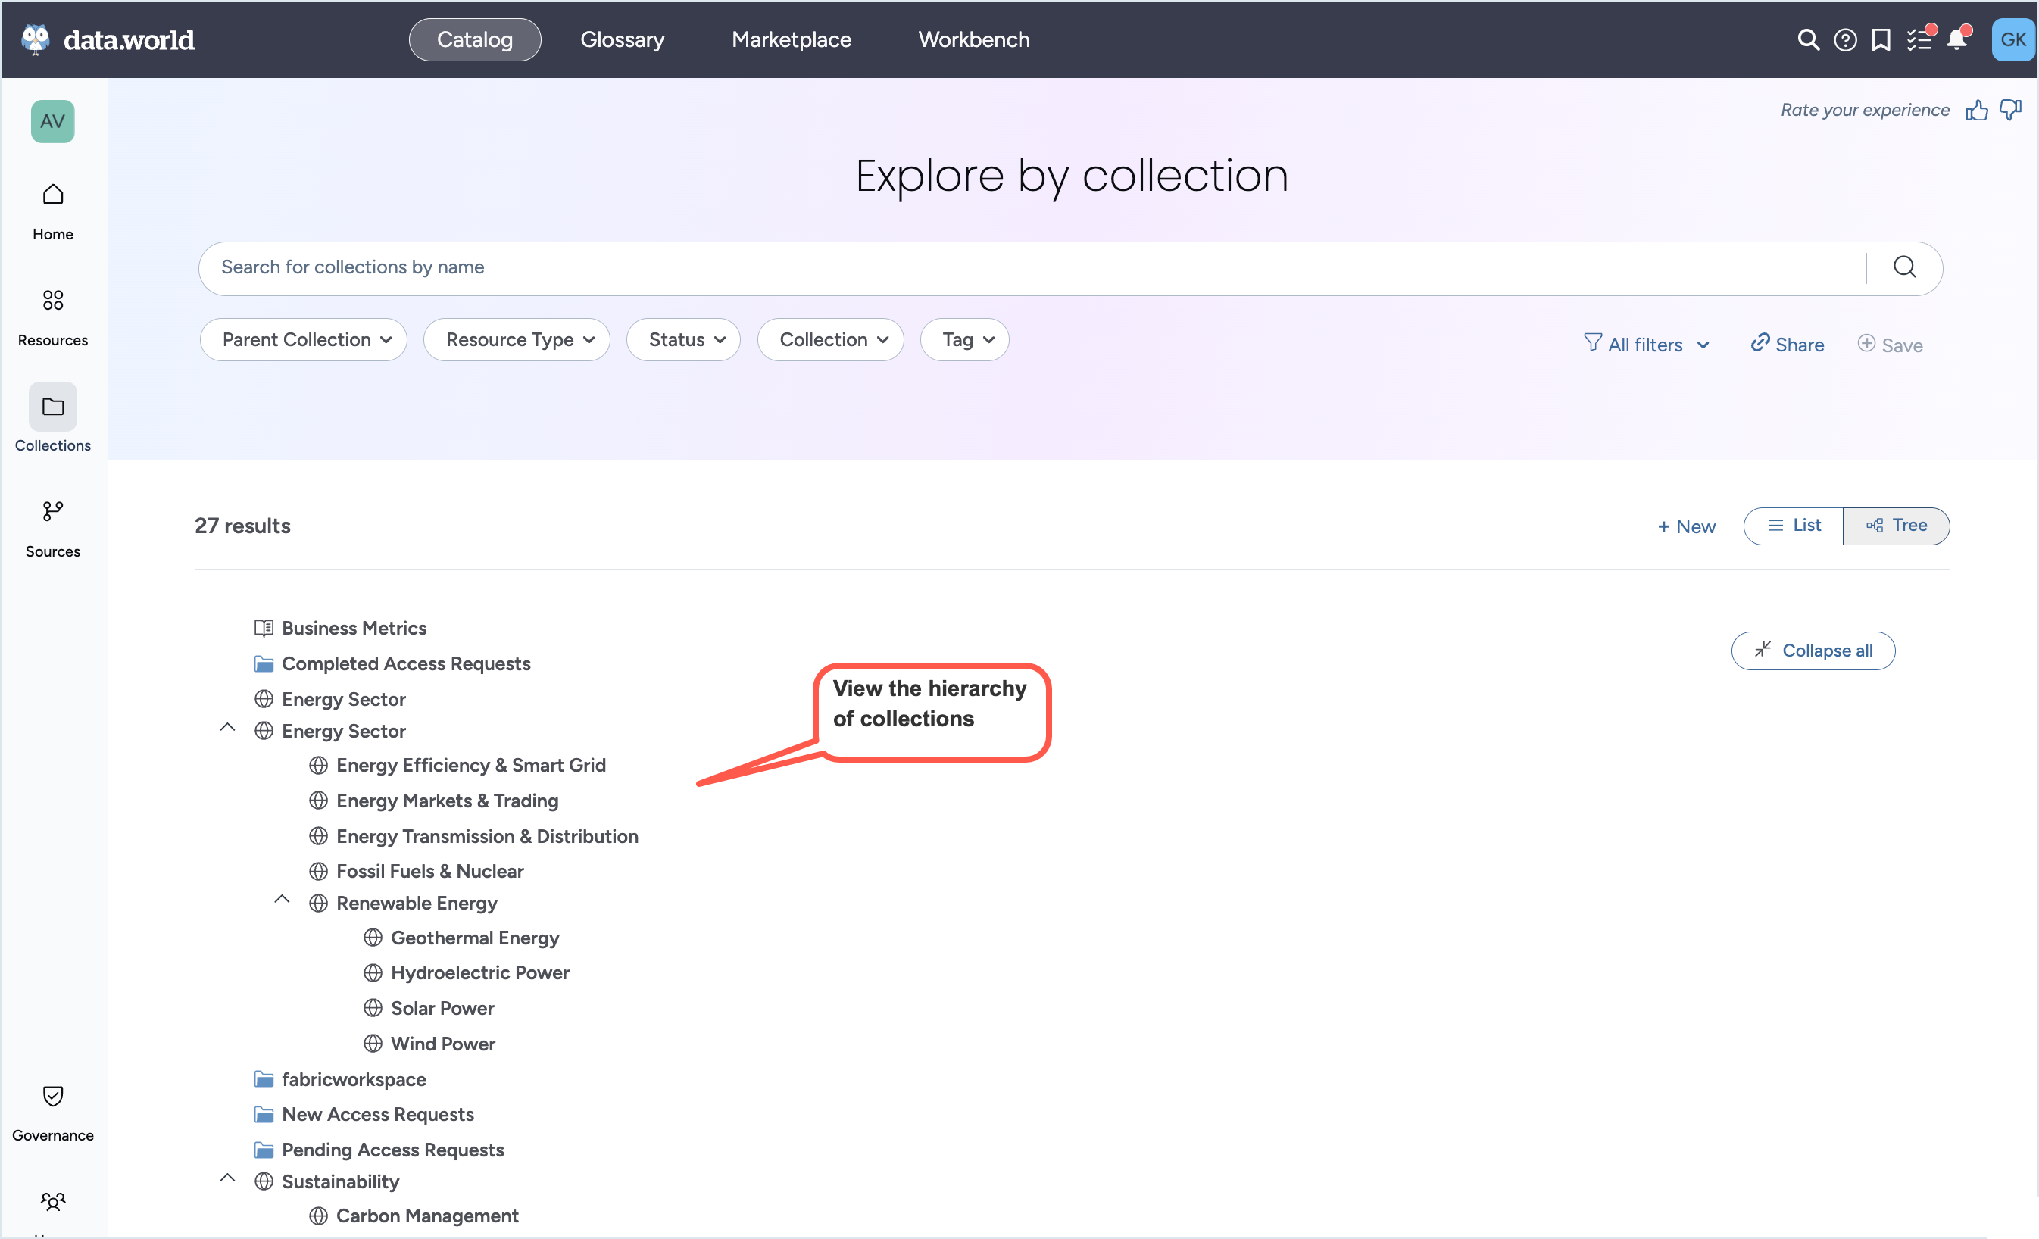Open the help question mark icon
Viewport: 2039px width, 1239px height.
pos(1844,39)
